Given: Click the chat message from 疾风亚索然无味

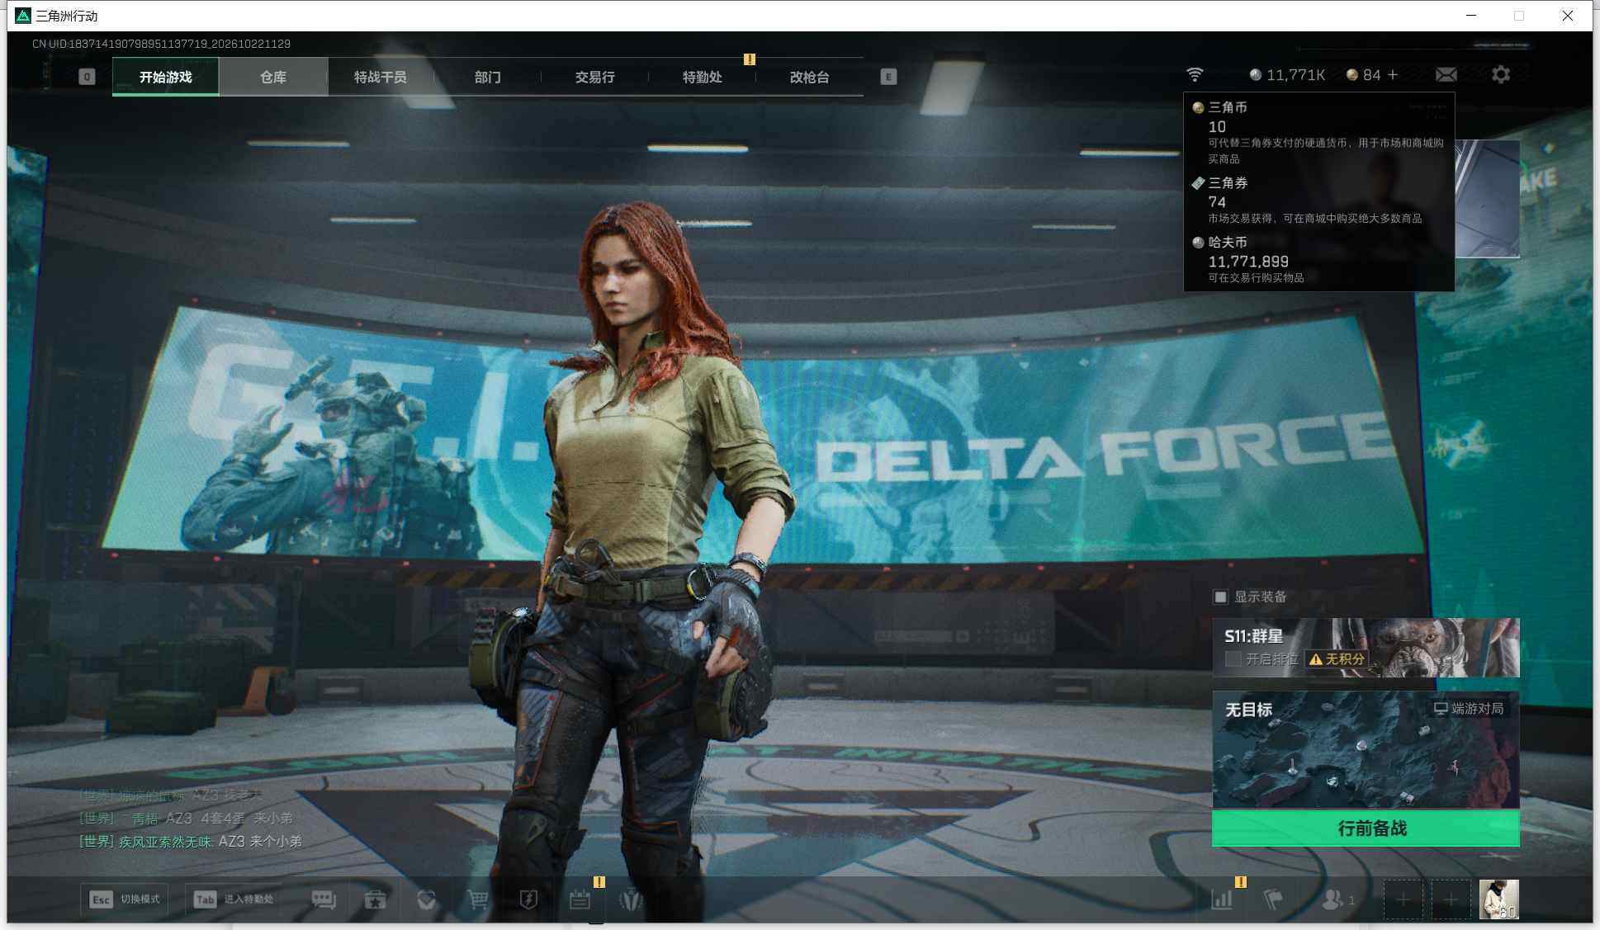Looking at the screenshot, I should coord(191,841).
